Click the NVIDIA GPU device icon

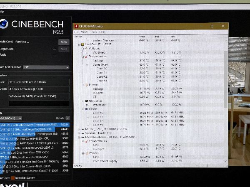(x=83, y=137)
